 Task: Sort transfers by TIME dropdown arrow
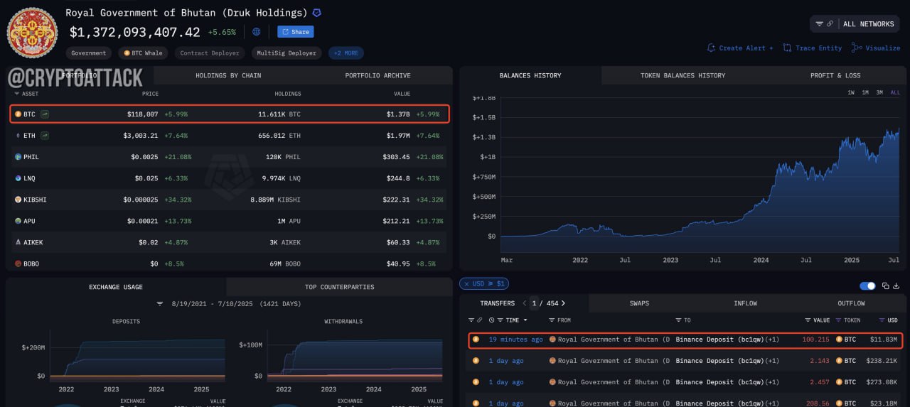point(525,320)
